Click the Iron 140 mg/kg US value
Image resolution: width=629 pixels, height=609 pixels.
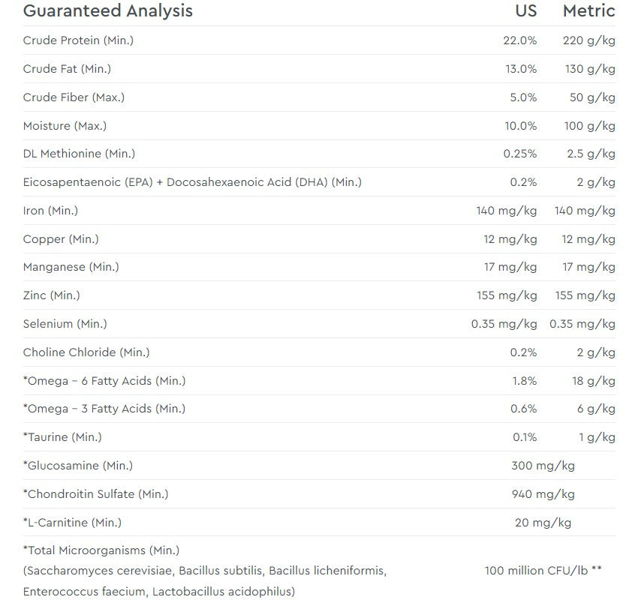point(506,211)
